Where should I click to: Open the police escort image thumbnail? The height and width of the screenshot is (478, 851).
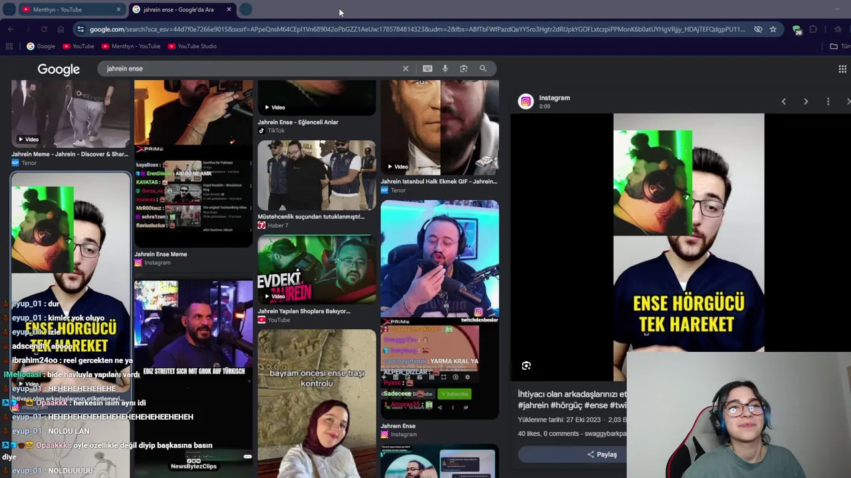click(316, 175)
